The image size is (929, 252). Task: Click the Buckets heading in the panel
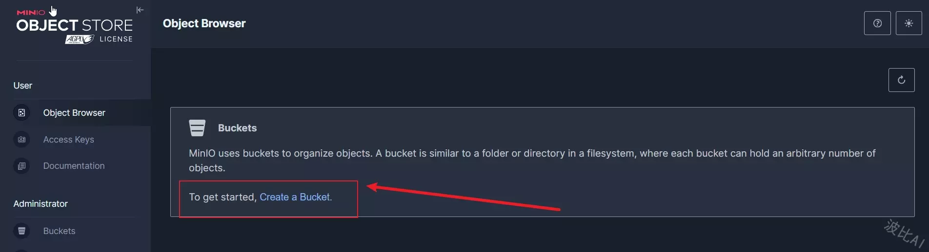pyautogui.click(x=237, y=128)
